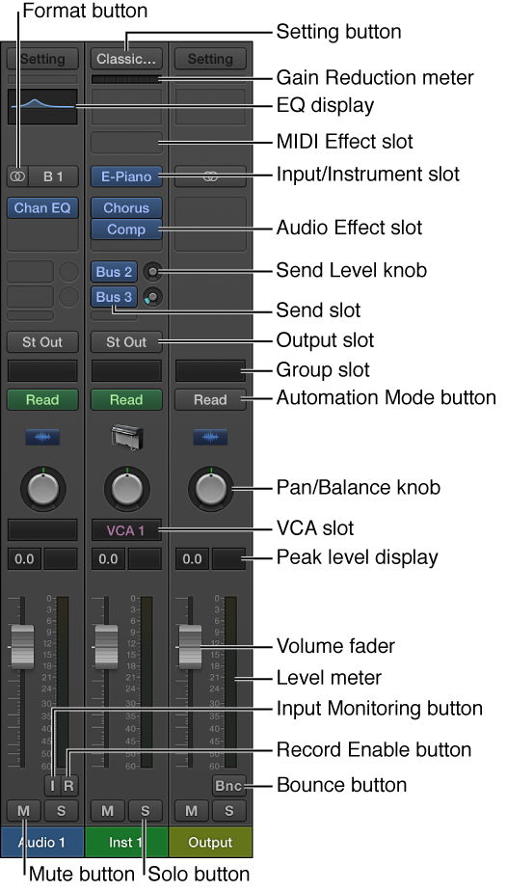Click the peak level display on Output
This screenshot has width=507, height=891.
point(229,559)
